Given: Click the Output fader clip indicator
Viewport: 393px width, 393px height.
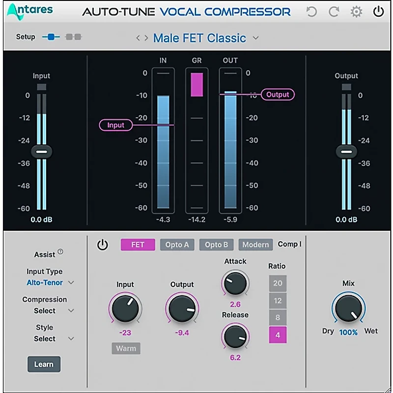Looking at the screenshot, I should pos(346,87).
